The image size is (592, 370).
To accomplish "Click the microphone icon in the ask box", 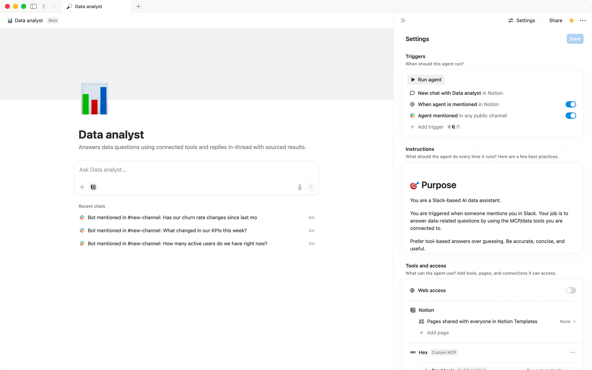I will click(300, 187).
